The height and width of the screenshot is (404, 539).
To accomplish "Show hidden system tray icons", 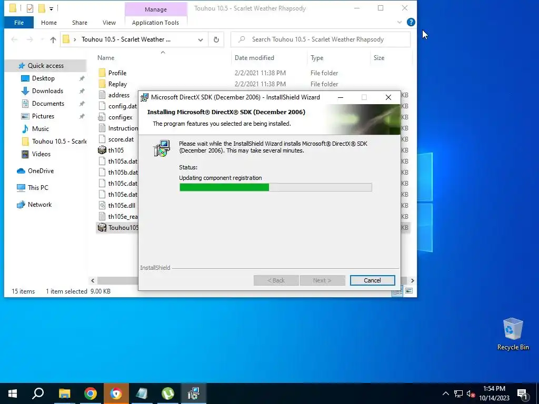I will [445, 393].
